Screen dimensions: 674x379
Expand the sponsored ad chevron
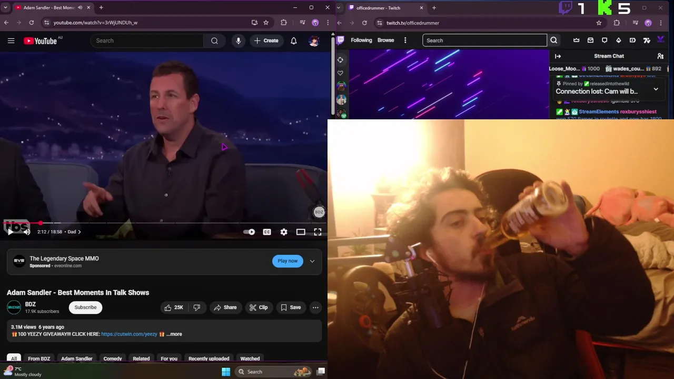point(312,261)
